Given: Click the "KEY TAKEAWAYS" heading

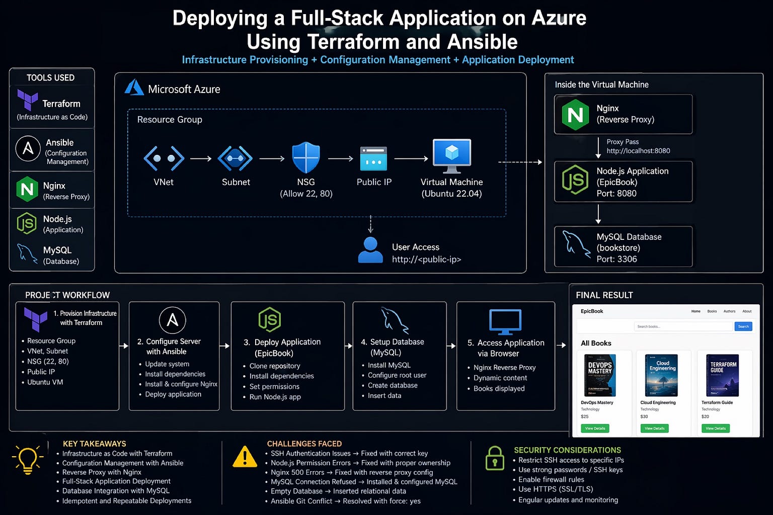Looking at the screenshot, I should tap(95, 444).
